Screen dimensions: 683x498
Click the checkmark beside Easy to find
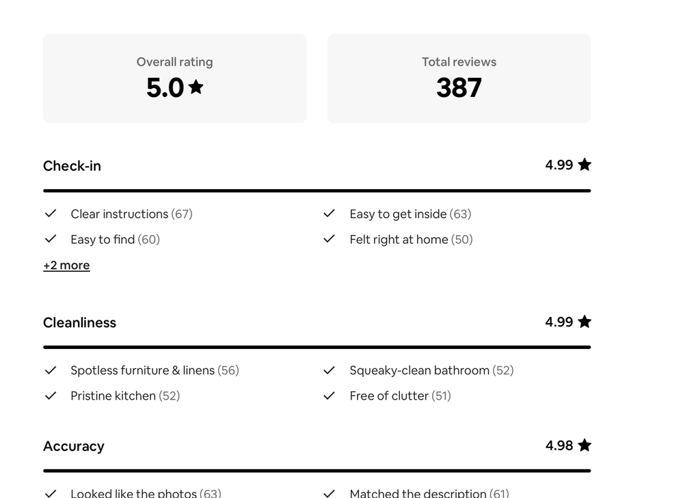pyautogui.click(x=51, y=239)
